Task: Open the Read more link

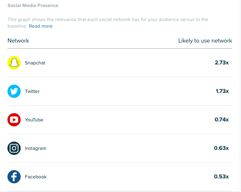Action: (41, 26)
